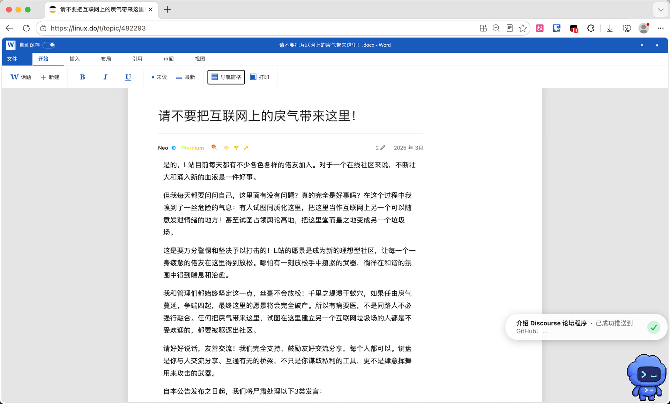
Task: Toggle Italic formatting icon
Action: coord(105,77)
